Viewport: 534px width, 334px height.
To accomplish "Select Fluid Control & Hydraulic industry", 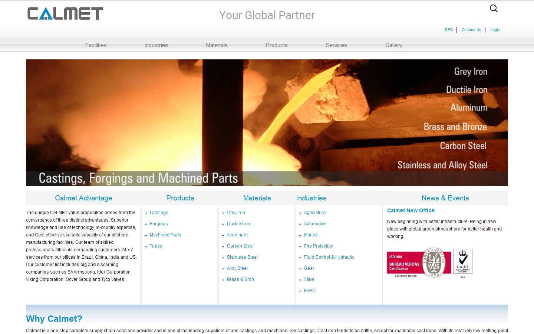I will (x=329, y=257).
